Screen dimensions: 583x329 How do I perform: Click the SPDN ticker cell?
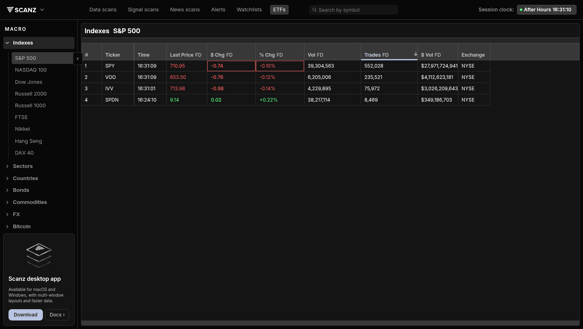tap(118, 100)
